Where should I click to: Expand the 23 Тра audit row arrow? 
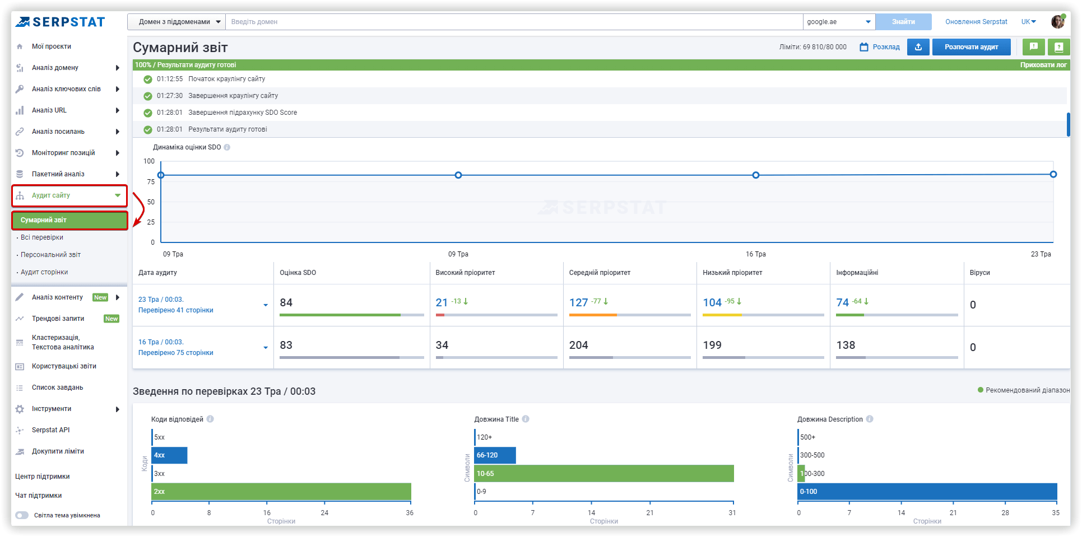pos(266,305)
